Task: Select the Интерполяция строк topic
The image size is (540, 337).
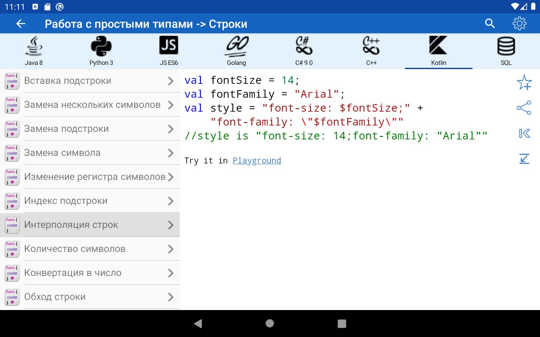Action: click(90, 225)
